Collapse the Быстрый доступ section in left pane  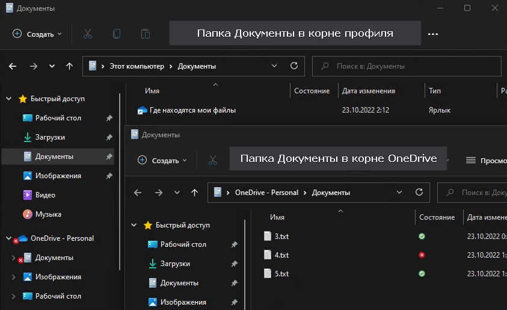coord(8,99)
